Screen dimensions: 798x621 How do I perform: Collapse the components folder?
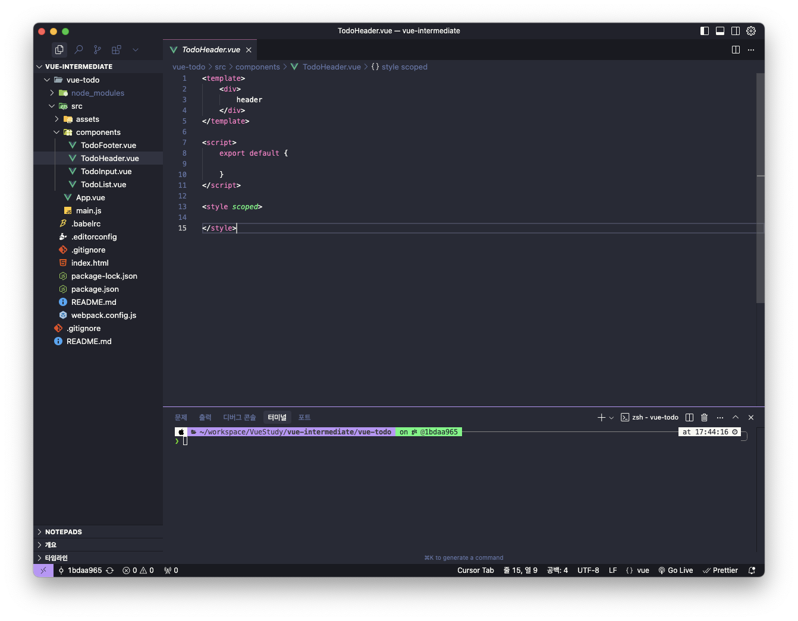[x=98, y=132]
